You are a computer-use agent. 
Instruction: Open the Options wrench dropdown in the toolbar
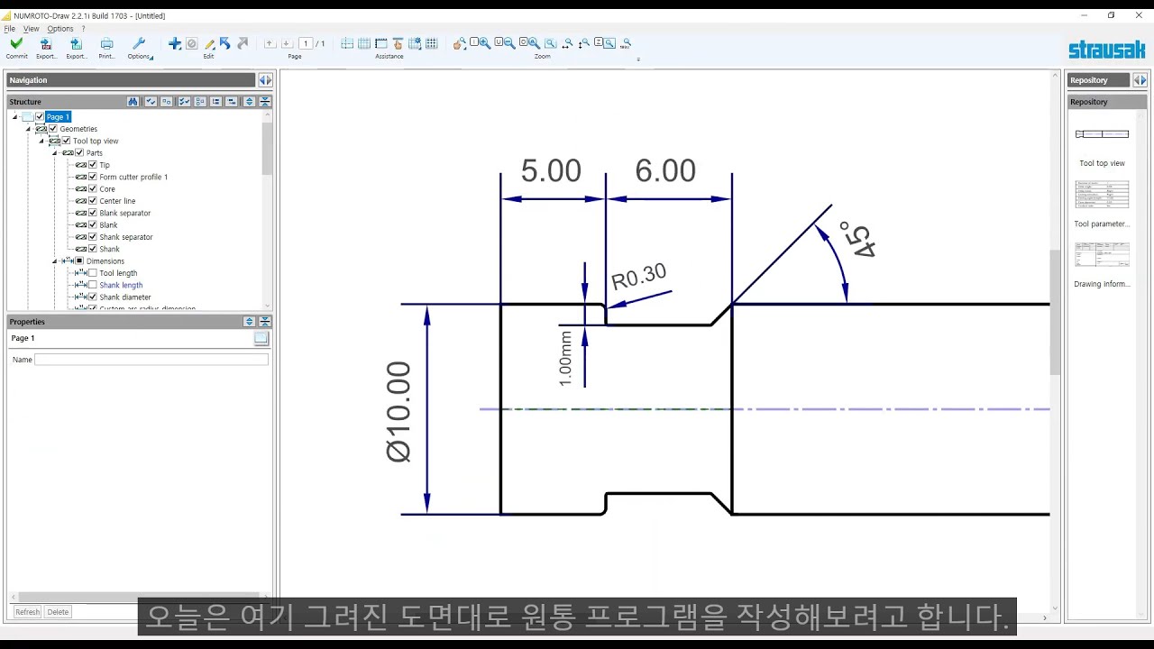coord(139,43)
